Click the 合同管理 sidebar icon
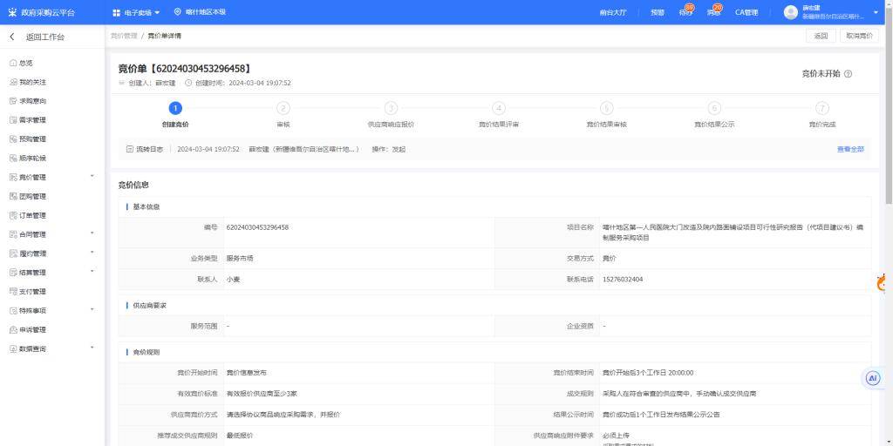 [13, 234]
